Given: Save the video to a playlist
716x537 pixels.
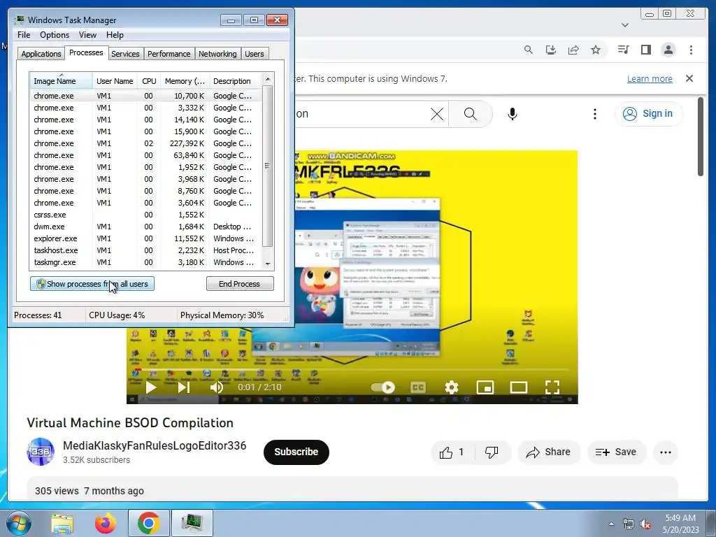Looking at the screenshot, I should coord(616,452).
